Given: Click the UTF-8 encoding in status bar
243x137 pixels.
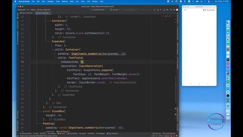Looking at the screenshot, I should tap(161, 136).
